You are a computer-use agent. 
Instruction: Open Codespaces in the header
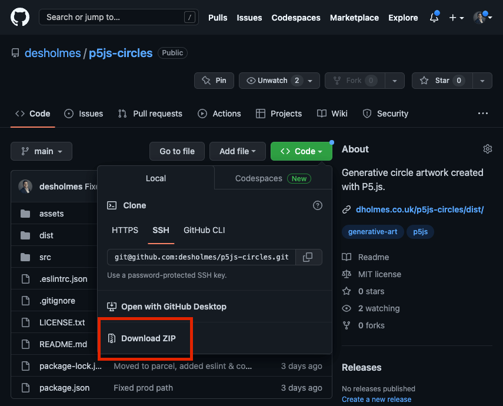(x=296, y=18)
